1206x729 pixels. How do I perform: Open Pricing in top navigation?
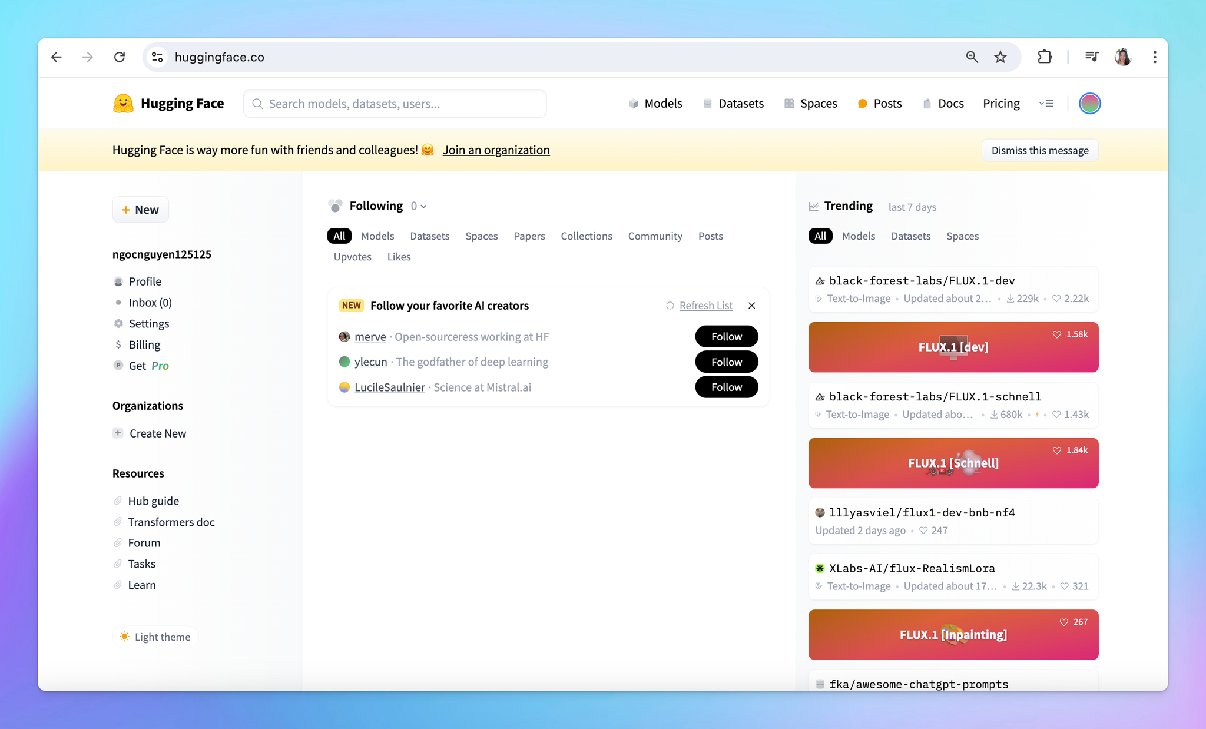(x=1001, y=104)
